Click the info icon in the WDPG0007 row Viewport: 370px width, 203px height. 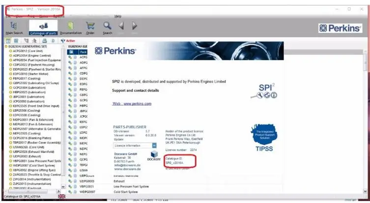click(x=75, y=192)
